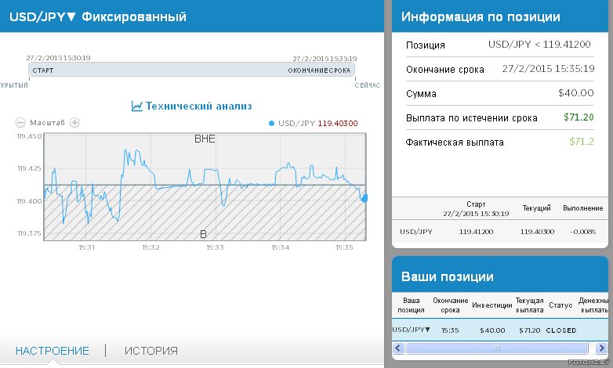Click Фиксированный title in header
Screen dimensions: 613x368
(x=134, y=16)
